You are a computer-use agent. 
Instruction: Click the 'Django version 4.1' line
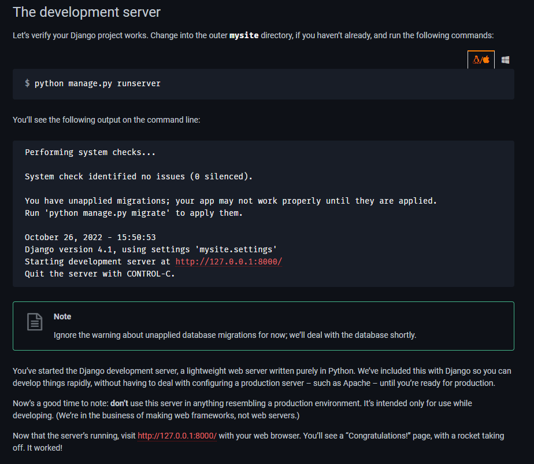[151, 249]
